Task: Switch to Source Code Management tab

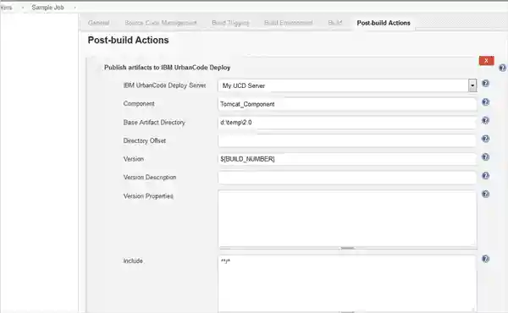Action: click(161, 23)
